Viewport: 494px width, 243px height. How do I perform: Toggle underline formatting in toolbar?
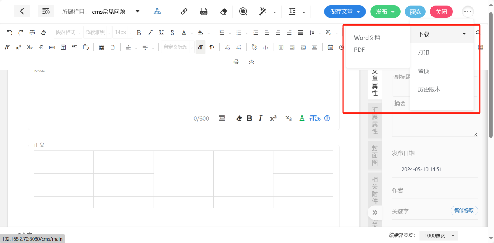click(x=161, y=33)
